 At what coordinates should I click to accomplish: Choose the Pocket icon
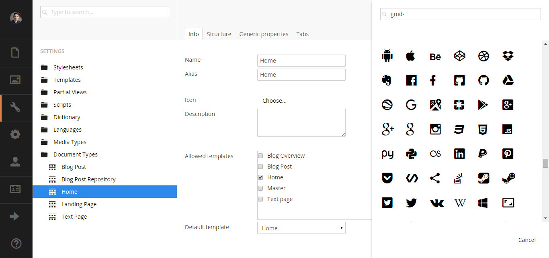pos(387,178)
